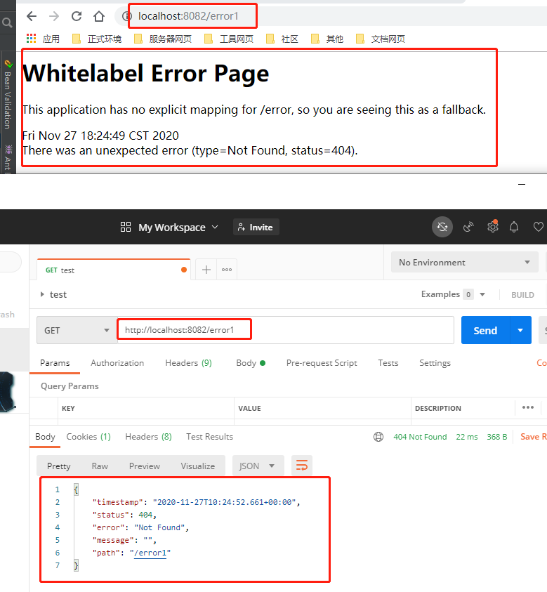Open the Send button dropdown arrow

520,330
